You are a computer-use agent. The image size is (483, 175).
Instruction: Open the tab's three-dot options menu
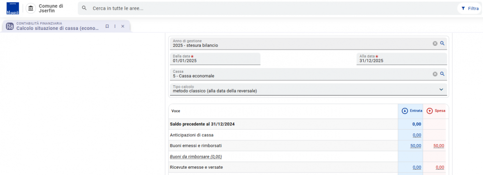[x=115, y=27]
